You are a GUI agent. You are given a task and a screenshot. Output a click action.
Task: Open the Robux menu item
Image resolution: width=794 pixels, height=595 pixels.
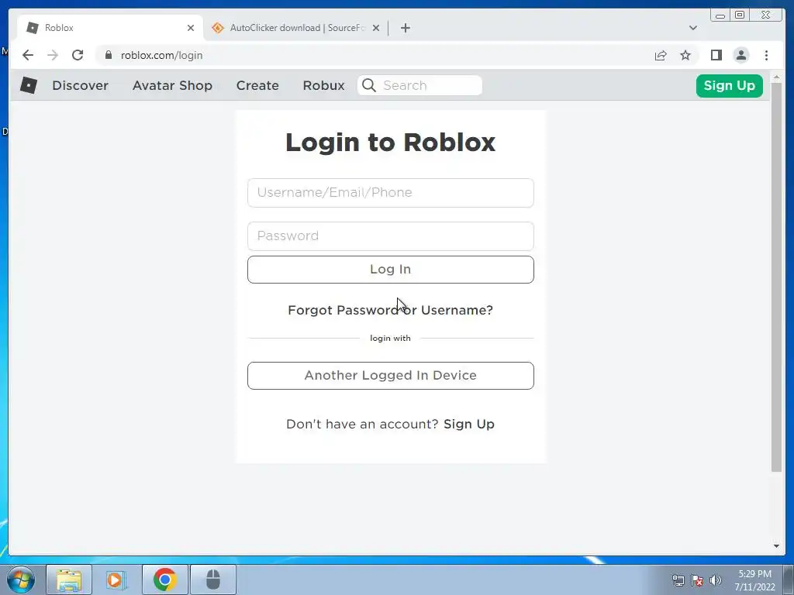click(x=323, y=85)
